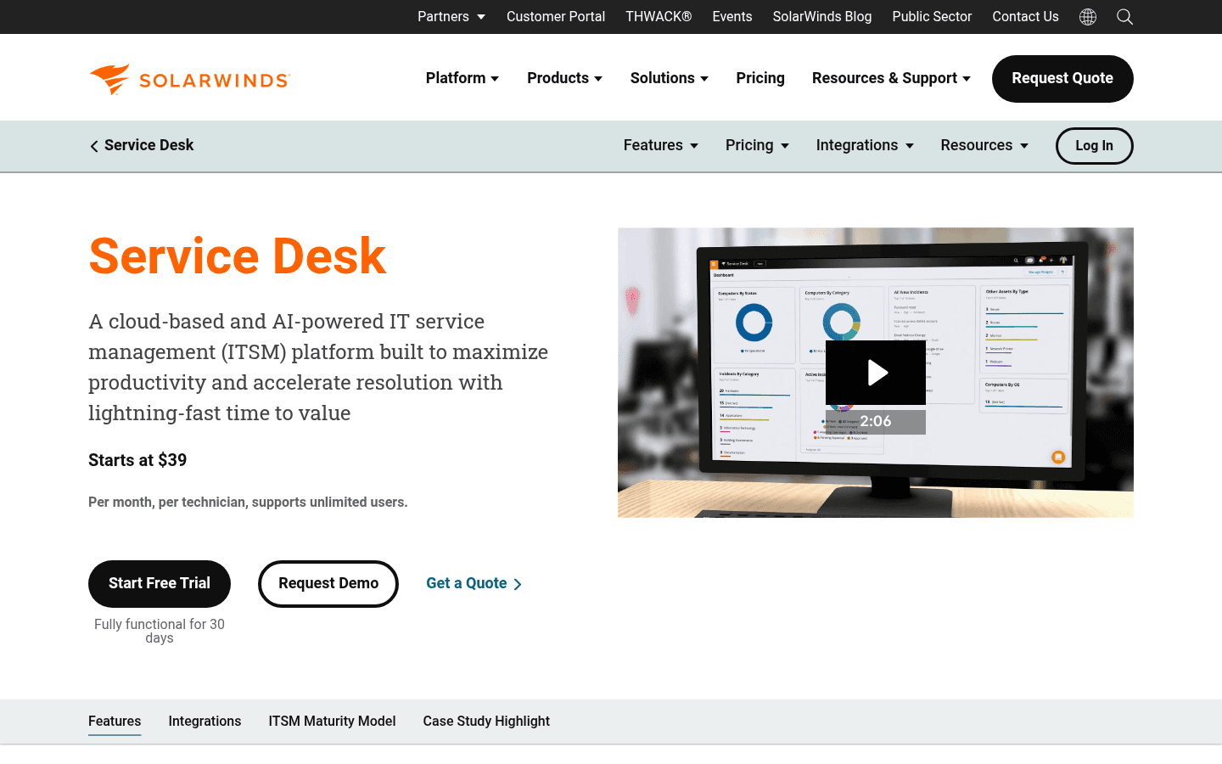The width and height of the screenshot is (1222, 764).
Task: Expand the Partners dropdown
Action: pyautogui.click(x=451, y=17)
